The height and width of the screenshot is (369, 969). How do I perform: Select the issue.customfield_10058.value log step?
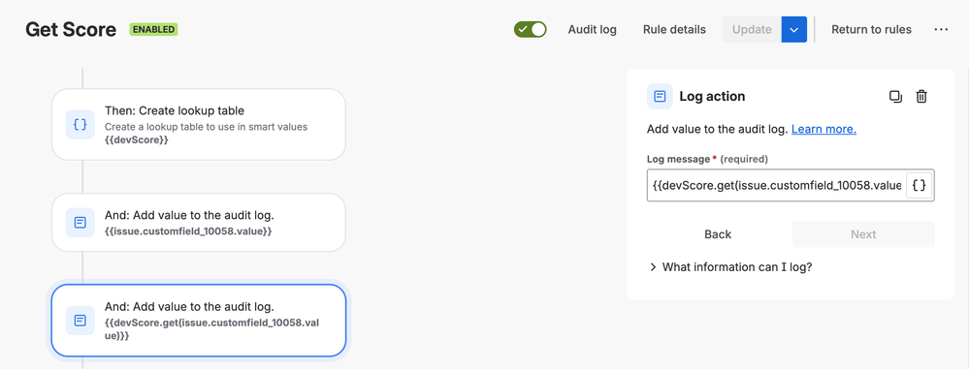coord(199,222)
